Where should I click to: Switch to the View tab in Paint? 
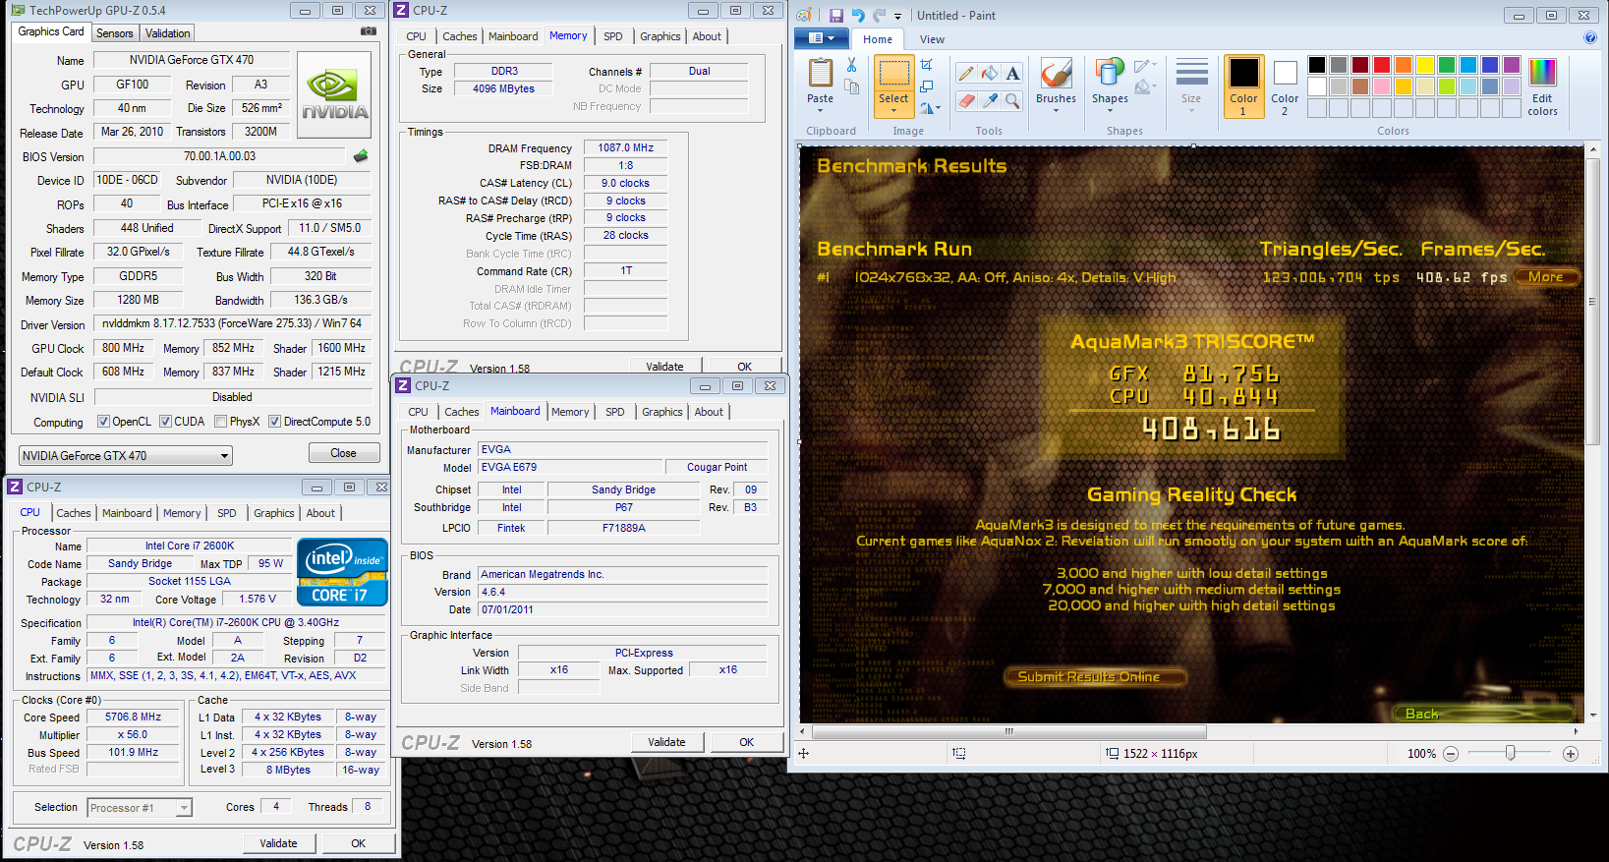point(932,39)
